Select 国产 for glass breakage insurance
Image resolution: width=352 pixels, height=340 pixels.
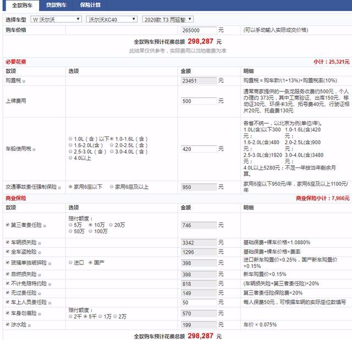tap(90, 263)
